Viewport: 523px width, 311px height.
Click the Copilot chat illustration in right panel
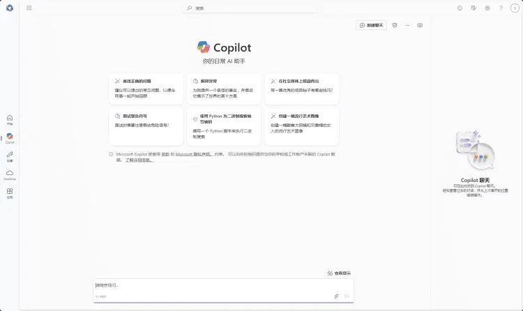(x=476, y=150)
